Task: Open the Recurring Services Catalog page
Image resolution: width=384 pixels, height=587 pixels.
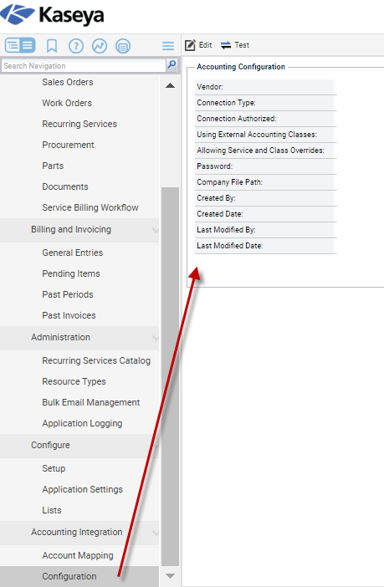Action: pyautogui.click(x=96, y=360)
